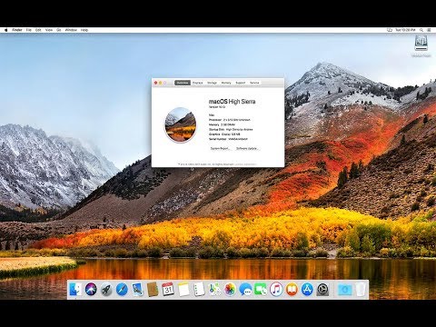Open Reminders list icon in Dock
The image size is (436, 327).
tap(199, 290)
